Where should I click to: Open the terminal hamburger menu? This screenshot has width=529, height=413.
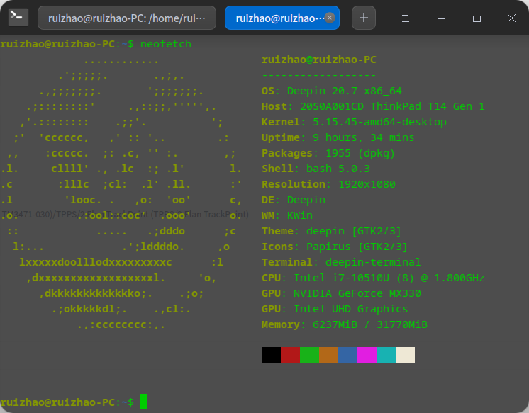[406, 18]
